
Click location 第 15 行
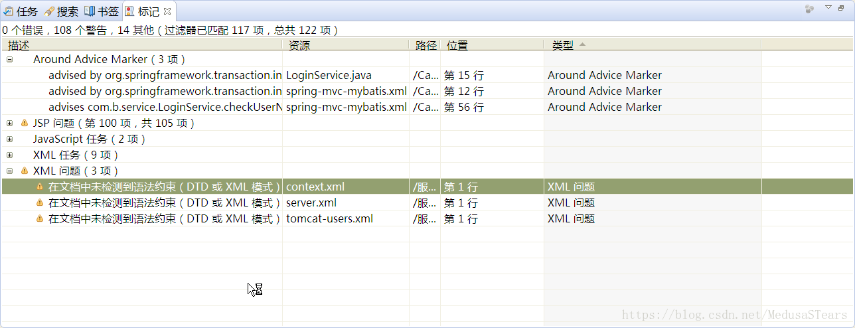[x=463, y=75]
